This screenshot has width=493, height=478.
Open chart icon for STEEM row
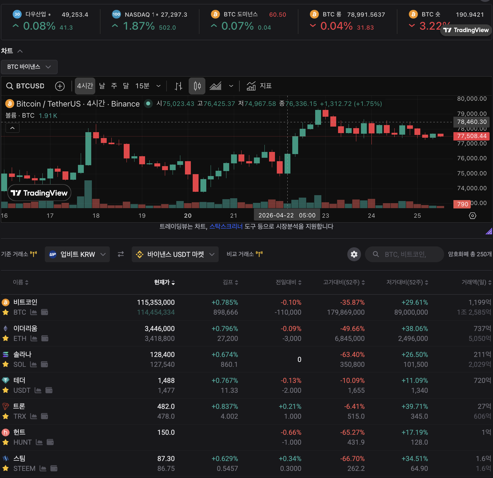pos(43,468)
